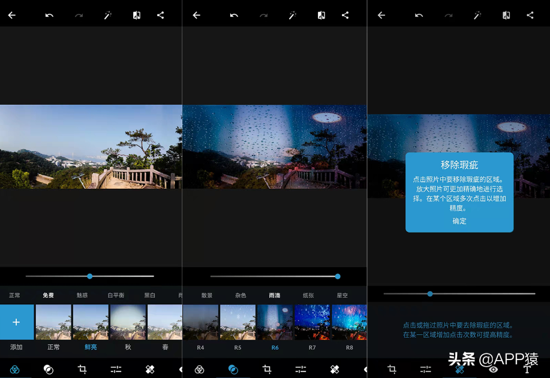This screenshot has height=378, width=550.
Task: Select 散景 overlay category tab
Action: click(x=207, y=295)
